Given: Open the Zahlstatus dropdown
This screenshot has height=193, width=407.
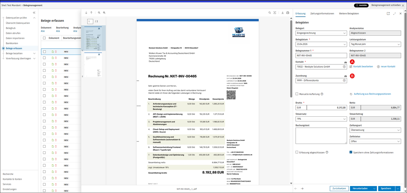Looking at the screenshot, I should point(375,141).
